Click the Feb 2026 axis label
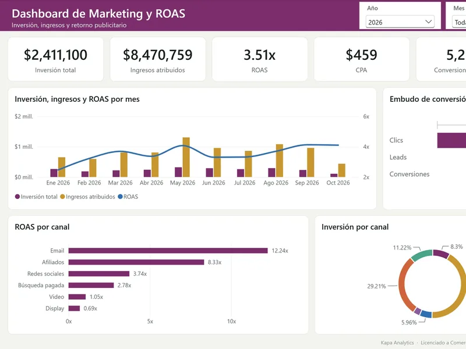This screenshot has width=466, height=349. pos(89,183)
